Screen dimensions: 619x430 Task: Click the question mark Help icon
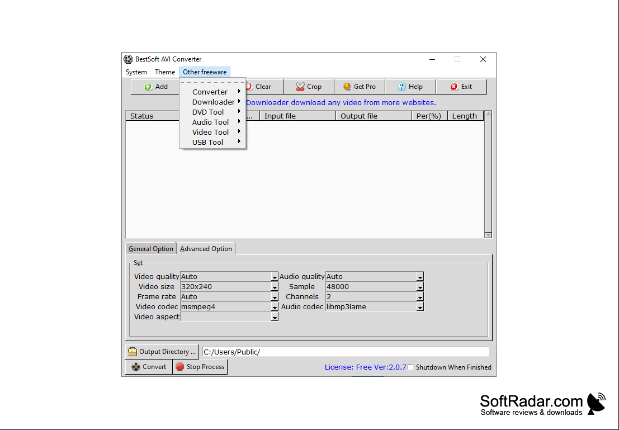coord(401,87)
